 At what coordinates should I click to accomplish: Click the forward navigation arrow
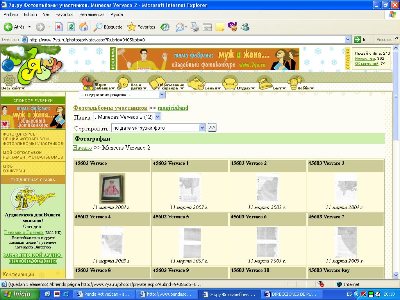40,27
